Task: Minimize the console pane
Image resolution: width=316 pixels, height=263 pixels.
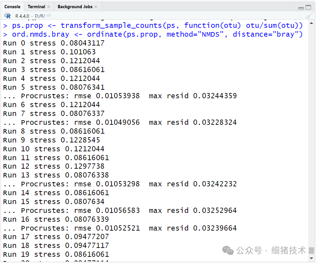Action: [x=301, y=7]
